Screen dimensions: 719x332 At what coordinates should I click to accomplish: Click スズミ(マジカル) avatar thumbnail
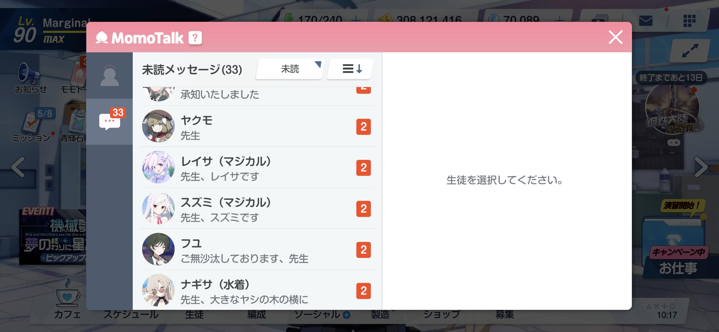pos(158,208)
